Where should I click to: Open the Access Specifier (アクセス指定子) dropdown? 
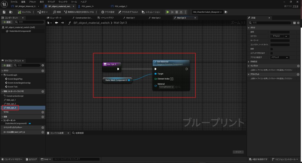pyautogui.click(x=280, y=57)
